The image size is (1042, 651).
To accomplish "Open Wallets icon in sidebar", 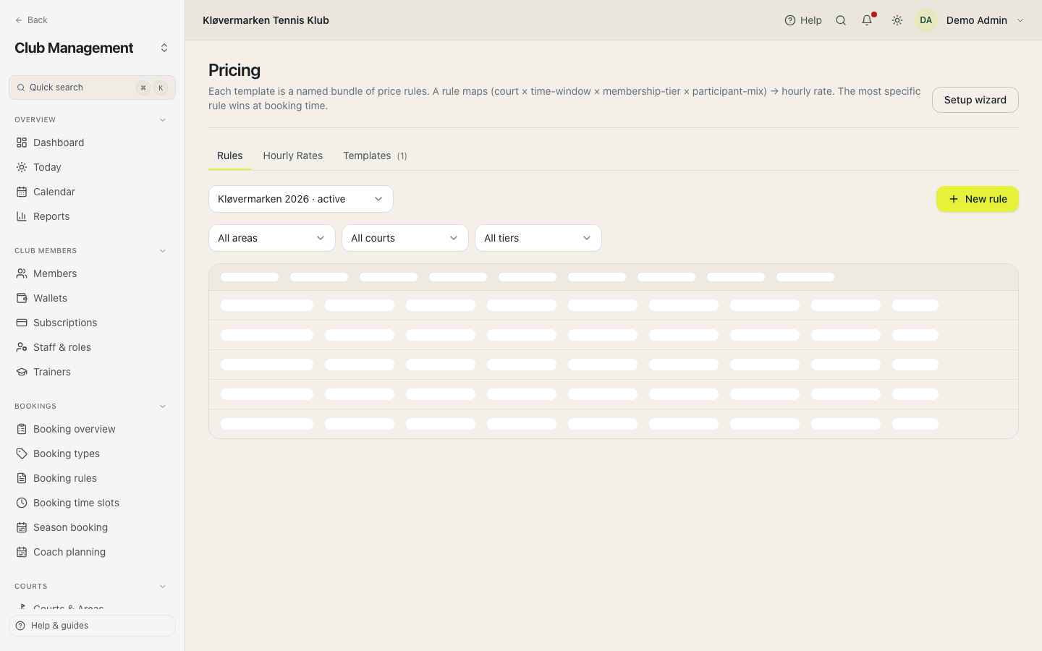I will 22,298.
